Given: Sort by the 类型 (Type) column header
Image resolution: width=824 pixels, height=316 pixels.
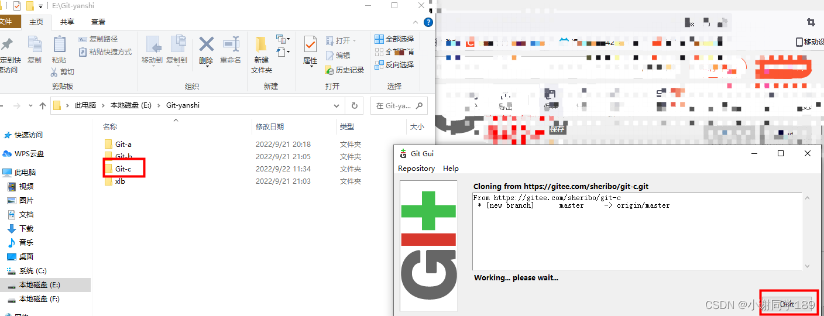Looking at the screenshot, I should tap(347, 127).
